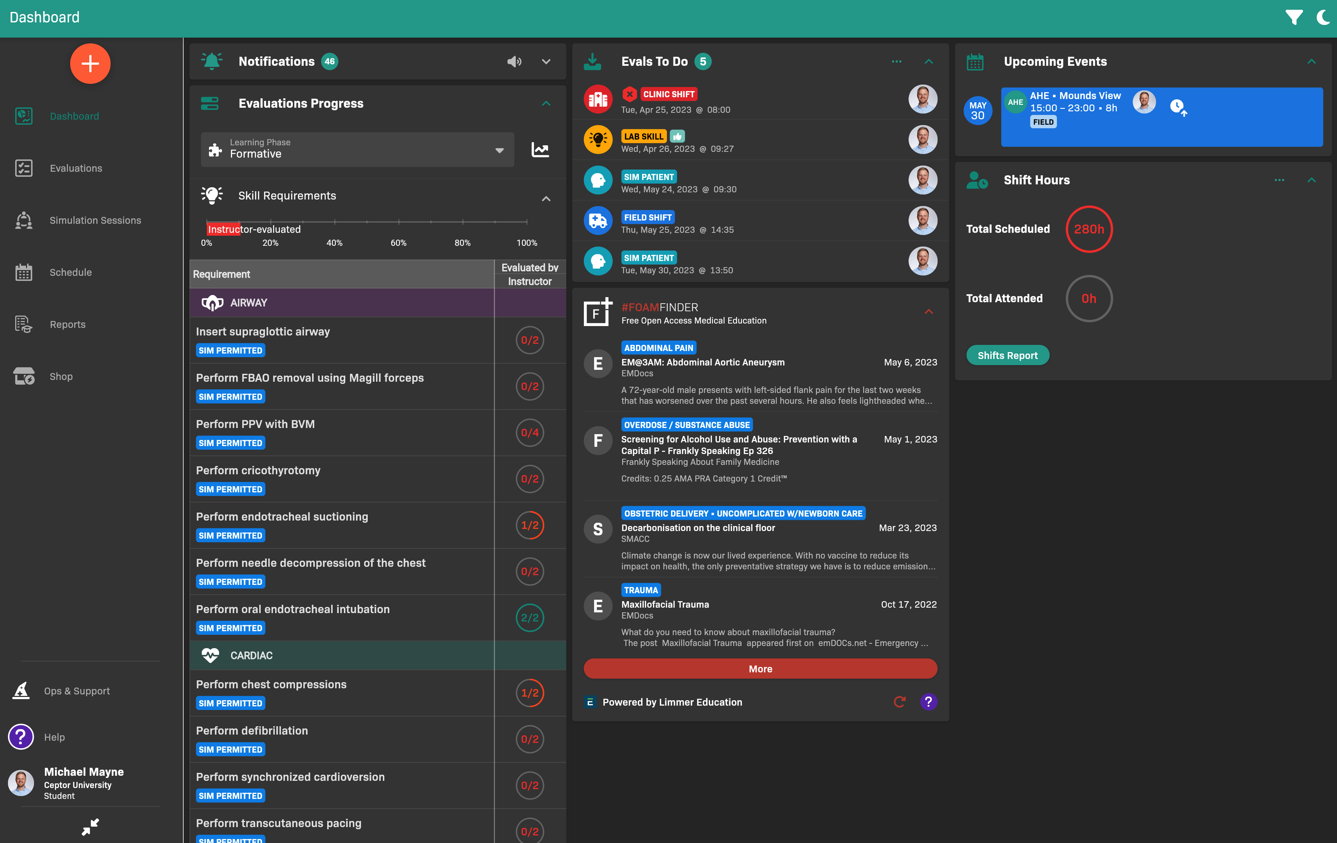Open Simulation Sessions in sidebar
1337x843 pixels.
(x=94, y=220)
